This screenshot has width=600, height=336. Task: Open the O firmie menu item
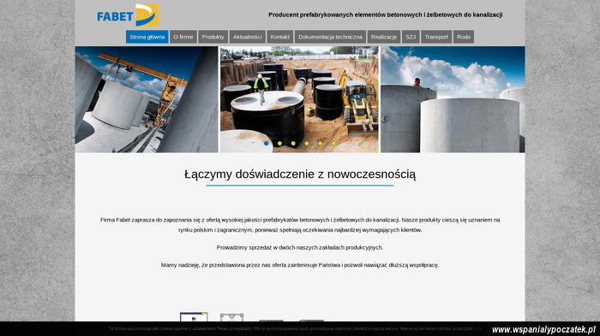click(x=183, y=37)
